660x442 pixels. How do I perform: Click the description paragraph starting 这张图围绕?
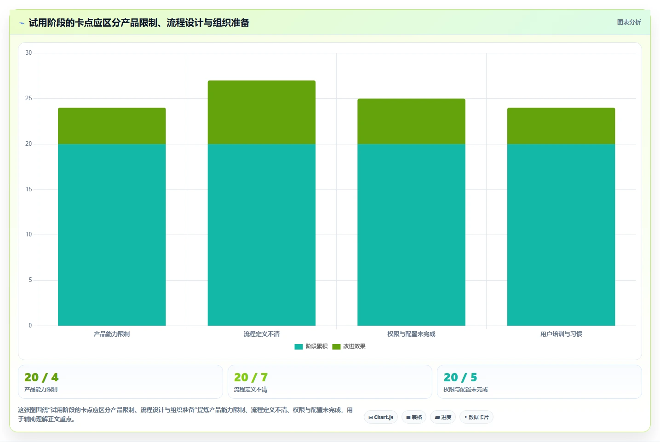[x=185, y=414]
